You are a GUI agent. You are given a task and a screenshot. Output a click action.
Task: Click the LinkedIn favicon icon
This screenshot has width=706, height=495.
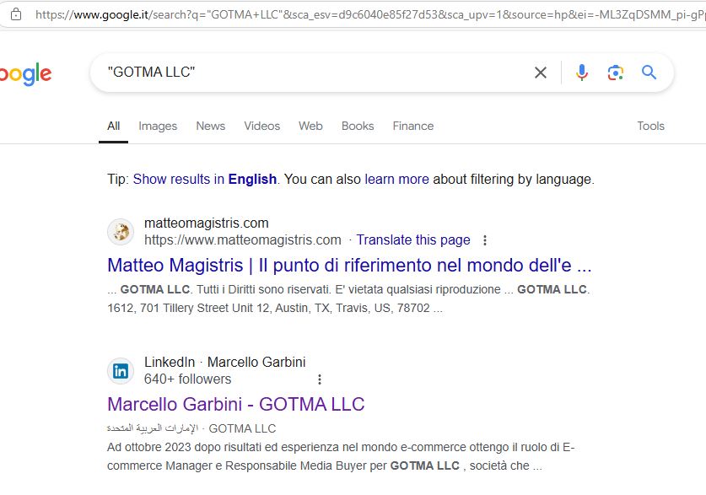(x=121, y=371)
